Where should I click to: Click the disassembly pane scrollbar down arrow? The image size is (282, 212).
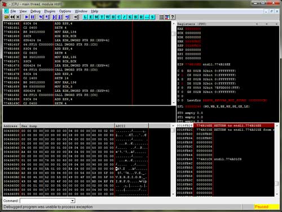pyautogui.click(x=174, y=103)
